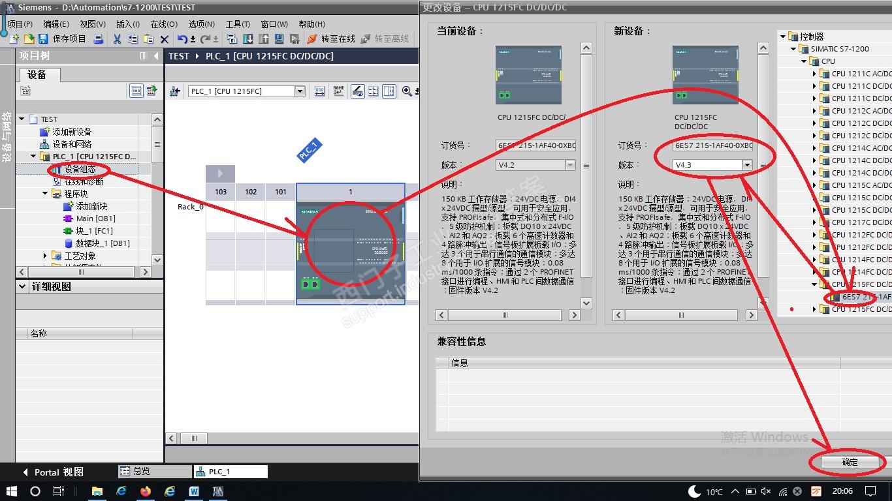Click the delete X icon in toolbar
This screenshot has height=501, width=892.
(x=165, y=39)
